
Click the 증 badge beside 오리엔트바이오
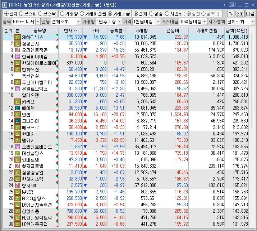(17, 146)
